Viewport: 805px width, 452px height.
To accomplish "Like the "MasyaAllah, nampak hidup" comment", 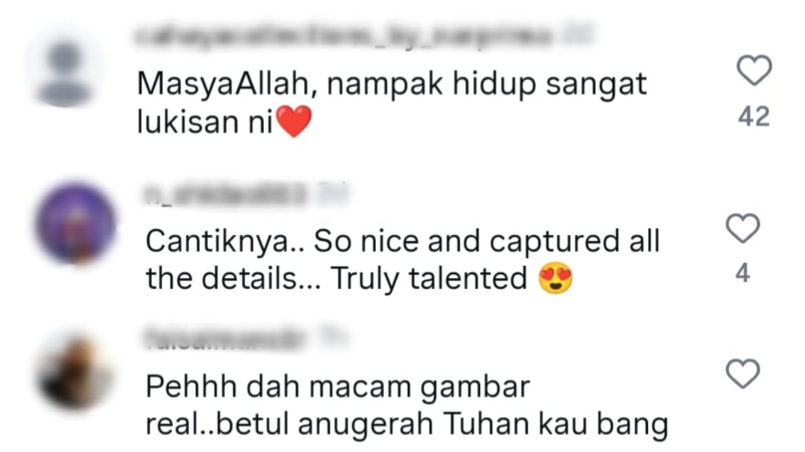I will 754,70.
